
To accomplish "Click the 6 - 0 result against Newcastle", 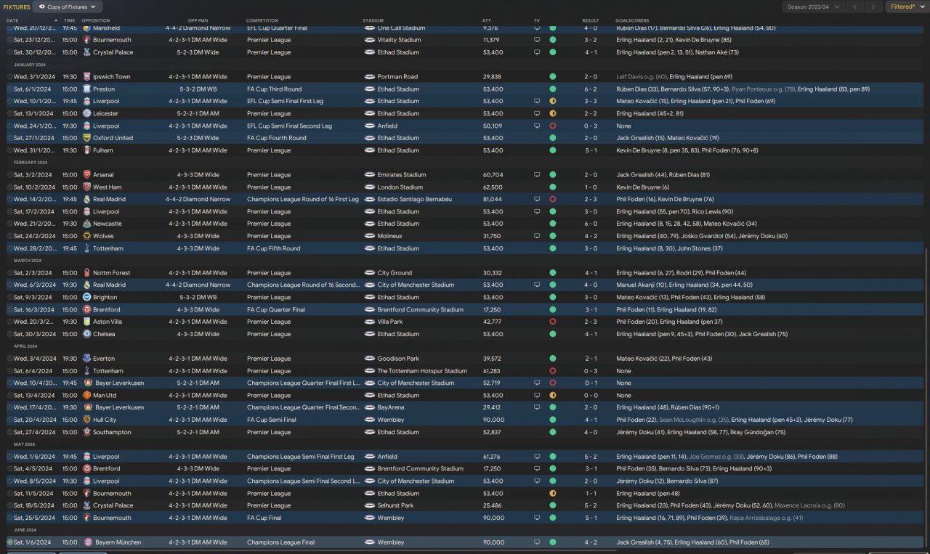I will [x=591, y=224].
